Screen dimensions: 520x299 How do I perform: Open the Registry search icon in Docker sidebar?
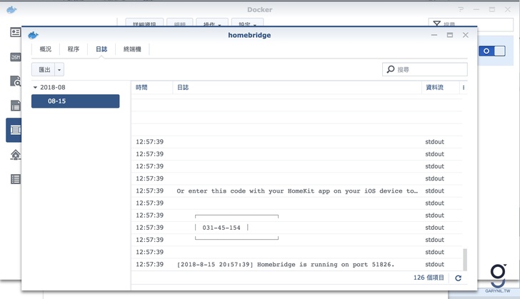click(x=15, y=81)
